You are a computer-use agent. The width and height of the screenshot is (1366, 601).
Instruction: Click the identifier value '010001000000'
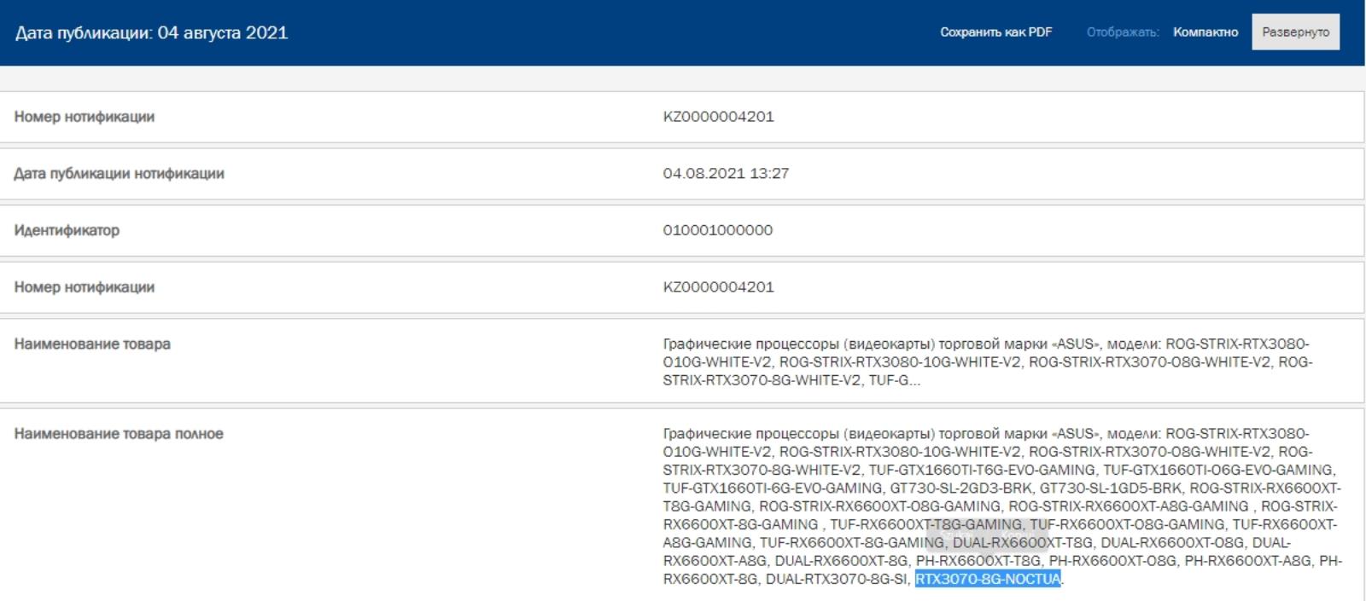[717, 230]
